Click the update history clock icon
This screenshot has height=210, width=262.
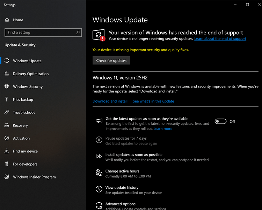[x=99, y=189]
